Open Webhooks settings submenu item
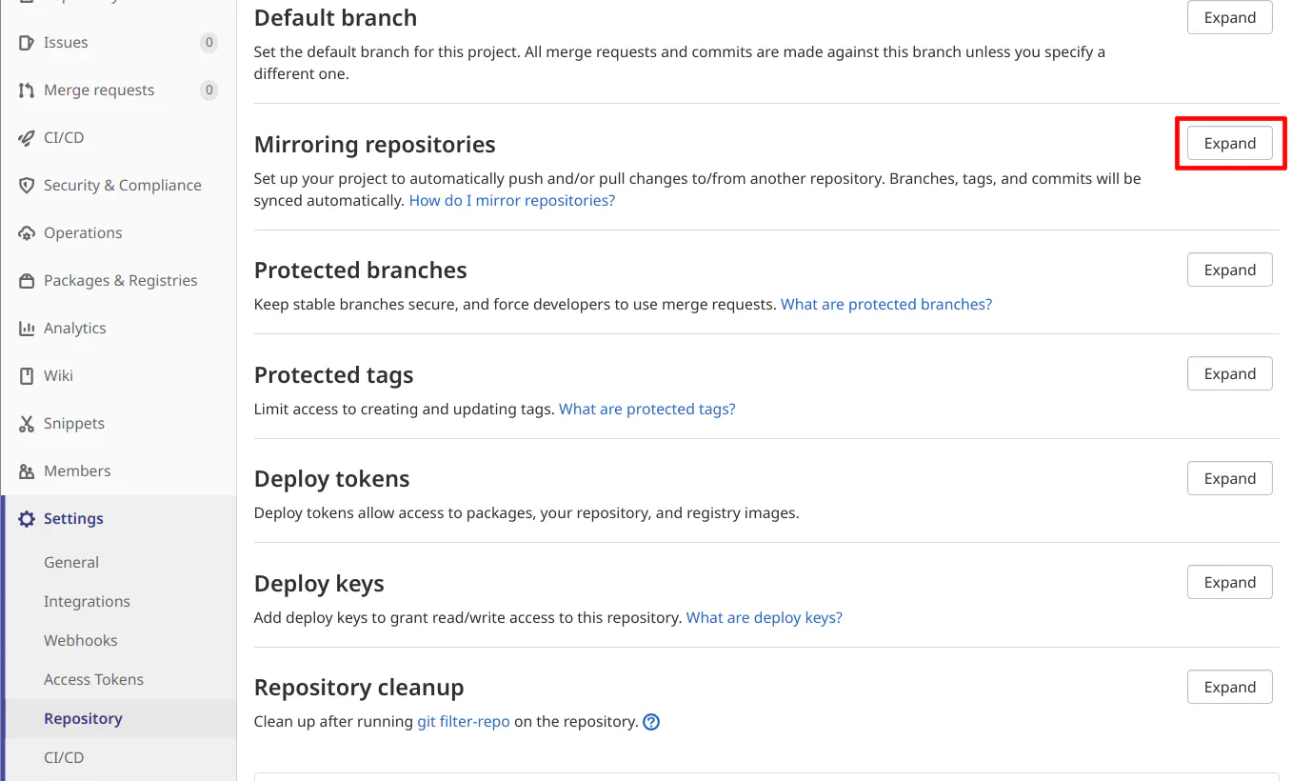The height and width of the screenshot is (781, 1292). (81, 641)
